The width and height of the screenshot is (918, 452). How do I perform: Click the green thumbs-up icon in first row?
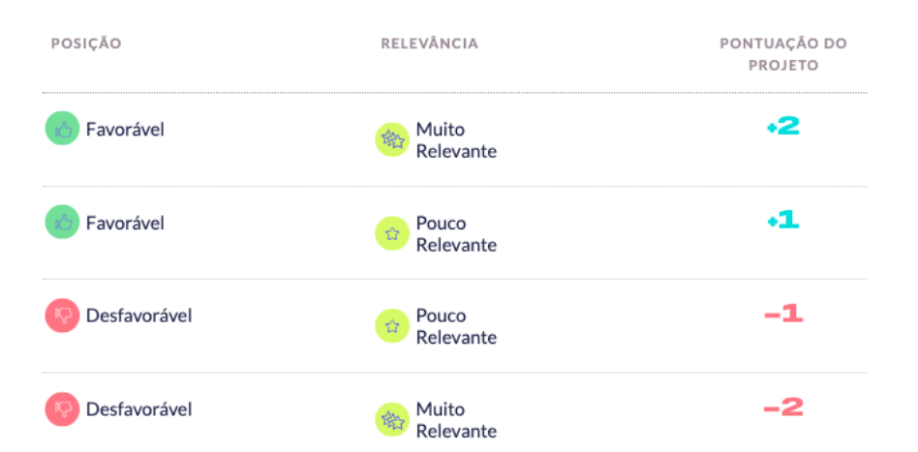(62, 128)
